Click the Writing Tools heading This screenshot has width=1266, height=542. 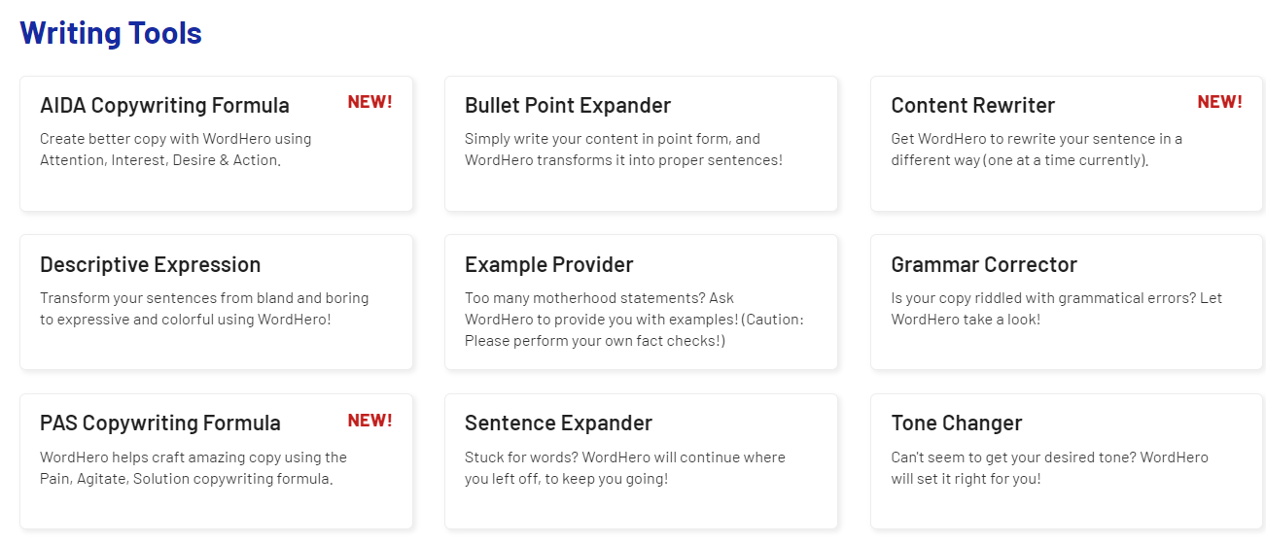pos(111,33)
